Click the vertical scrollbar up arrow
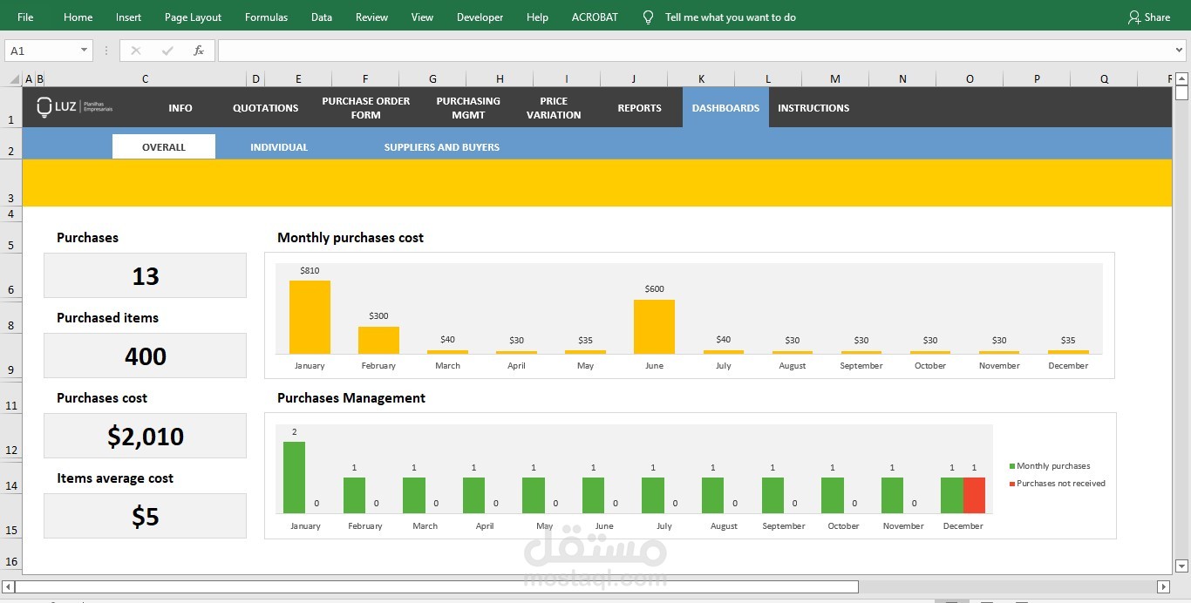The width and height of the screenshot is (1191, 603). [1181, 78]
